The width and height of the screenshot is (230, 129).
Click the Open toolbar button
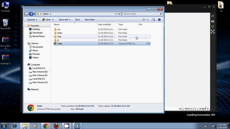(x=46, y=20)
